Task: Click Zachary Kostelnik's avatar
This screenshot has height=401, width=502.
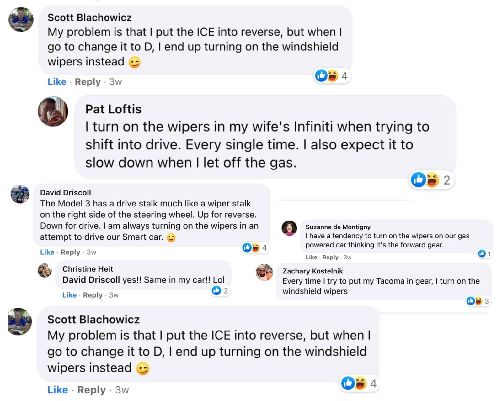Action: click(x=264, y=272)
